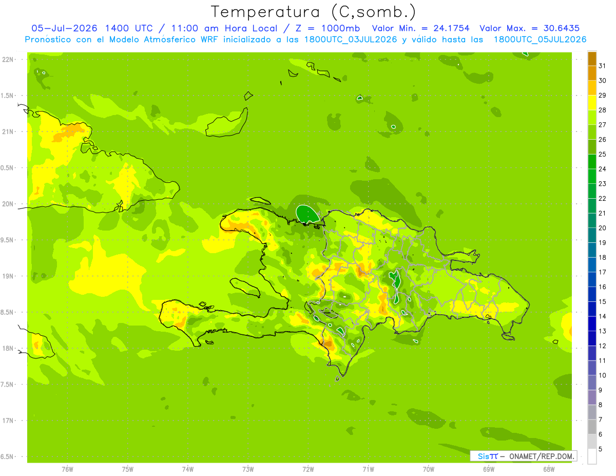Click the '21N' latitude axis label
This screenshot has width=616, height=476.
[x=8, y=132]
